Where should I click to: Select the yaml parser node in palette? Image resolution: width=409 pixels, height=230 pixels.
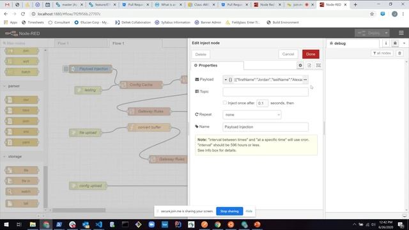(x=22, y=142)
